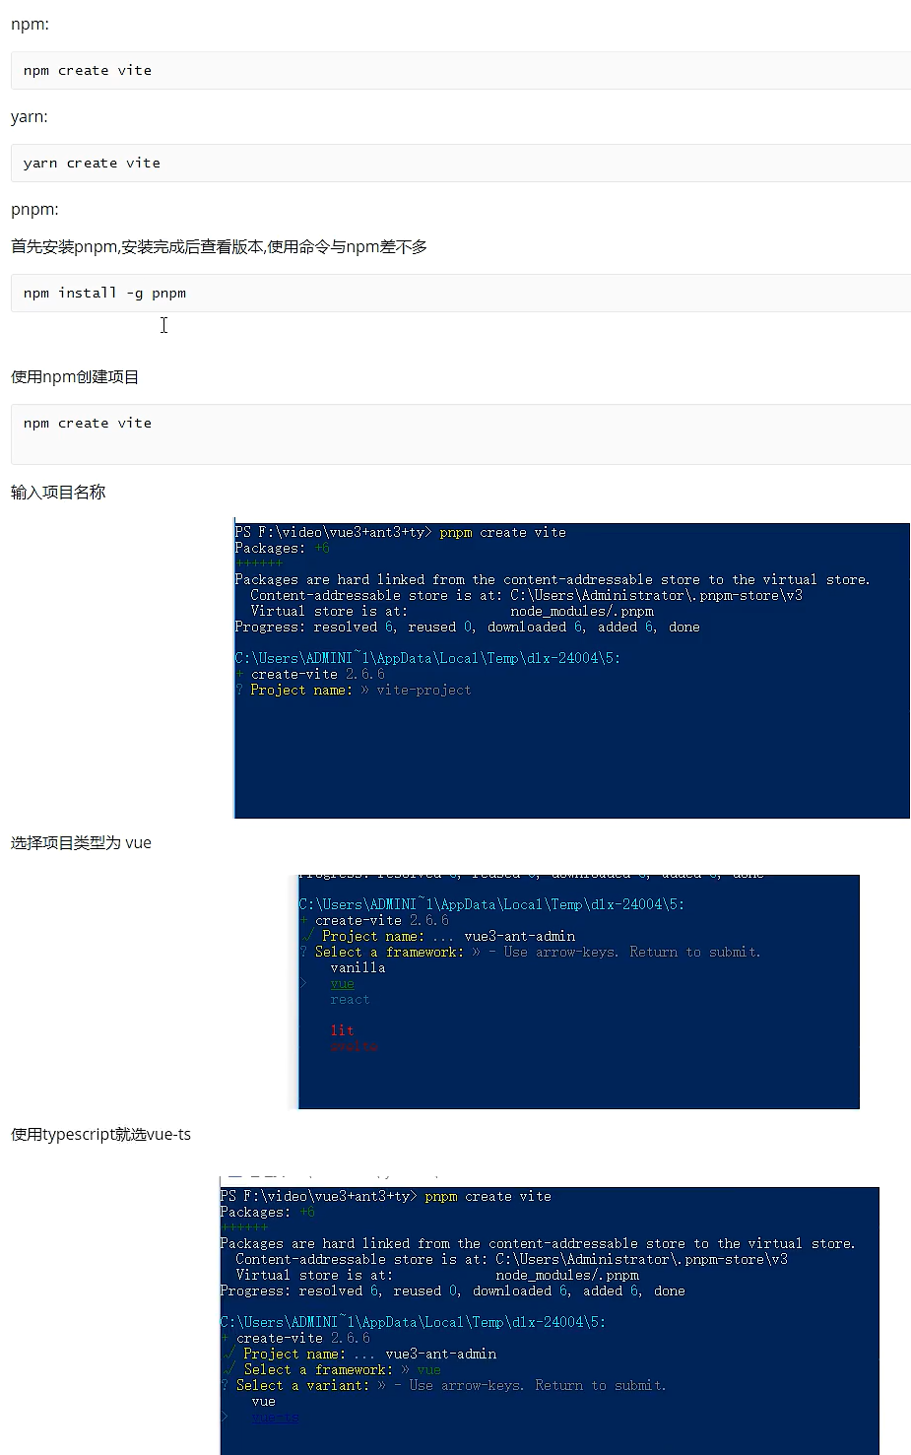
Task: Click the underlined 'vue' option in framework list image
Action: point(342,983)
